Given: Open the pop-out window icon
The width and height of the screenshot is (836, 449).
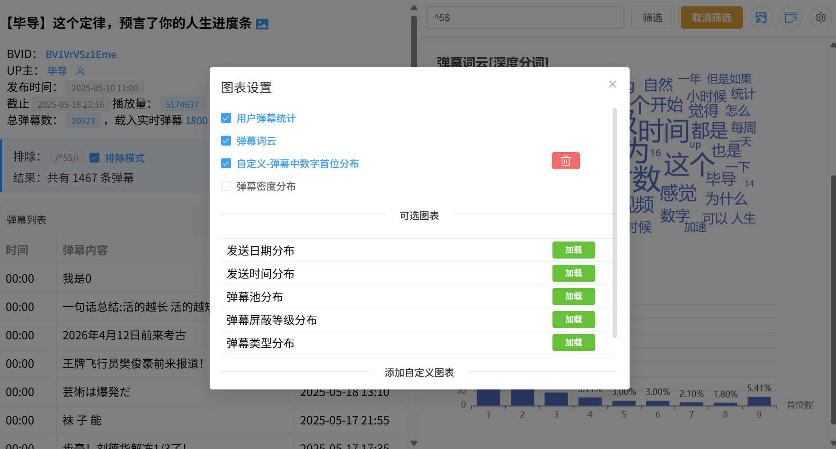Looking at the screenshot, I should tap(791, 17).
